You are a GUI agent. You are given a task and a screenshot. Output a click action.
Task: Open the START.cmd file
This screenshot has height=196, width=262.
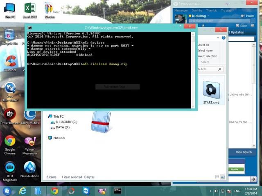pos(211,91)
